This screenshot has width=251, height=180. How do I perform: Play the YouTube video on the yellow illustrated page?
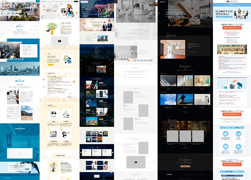coord(60,41)
